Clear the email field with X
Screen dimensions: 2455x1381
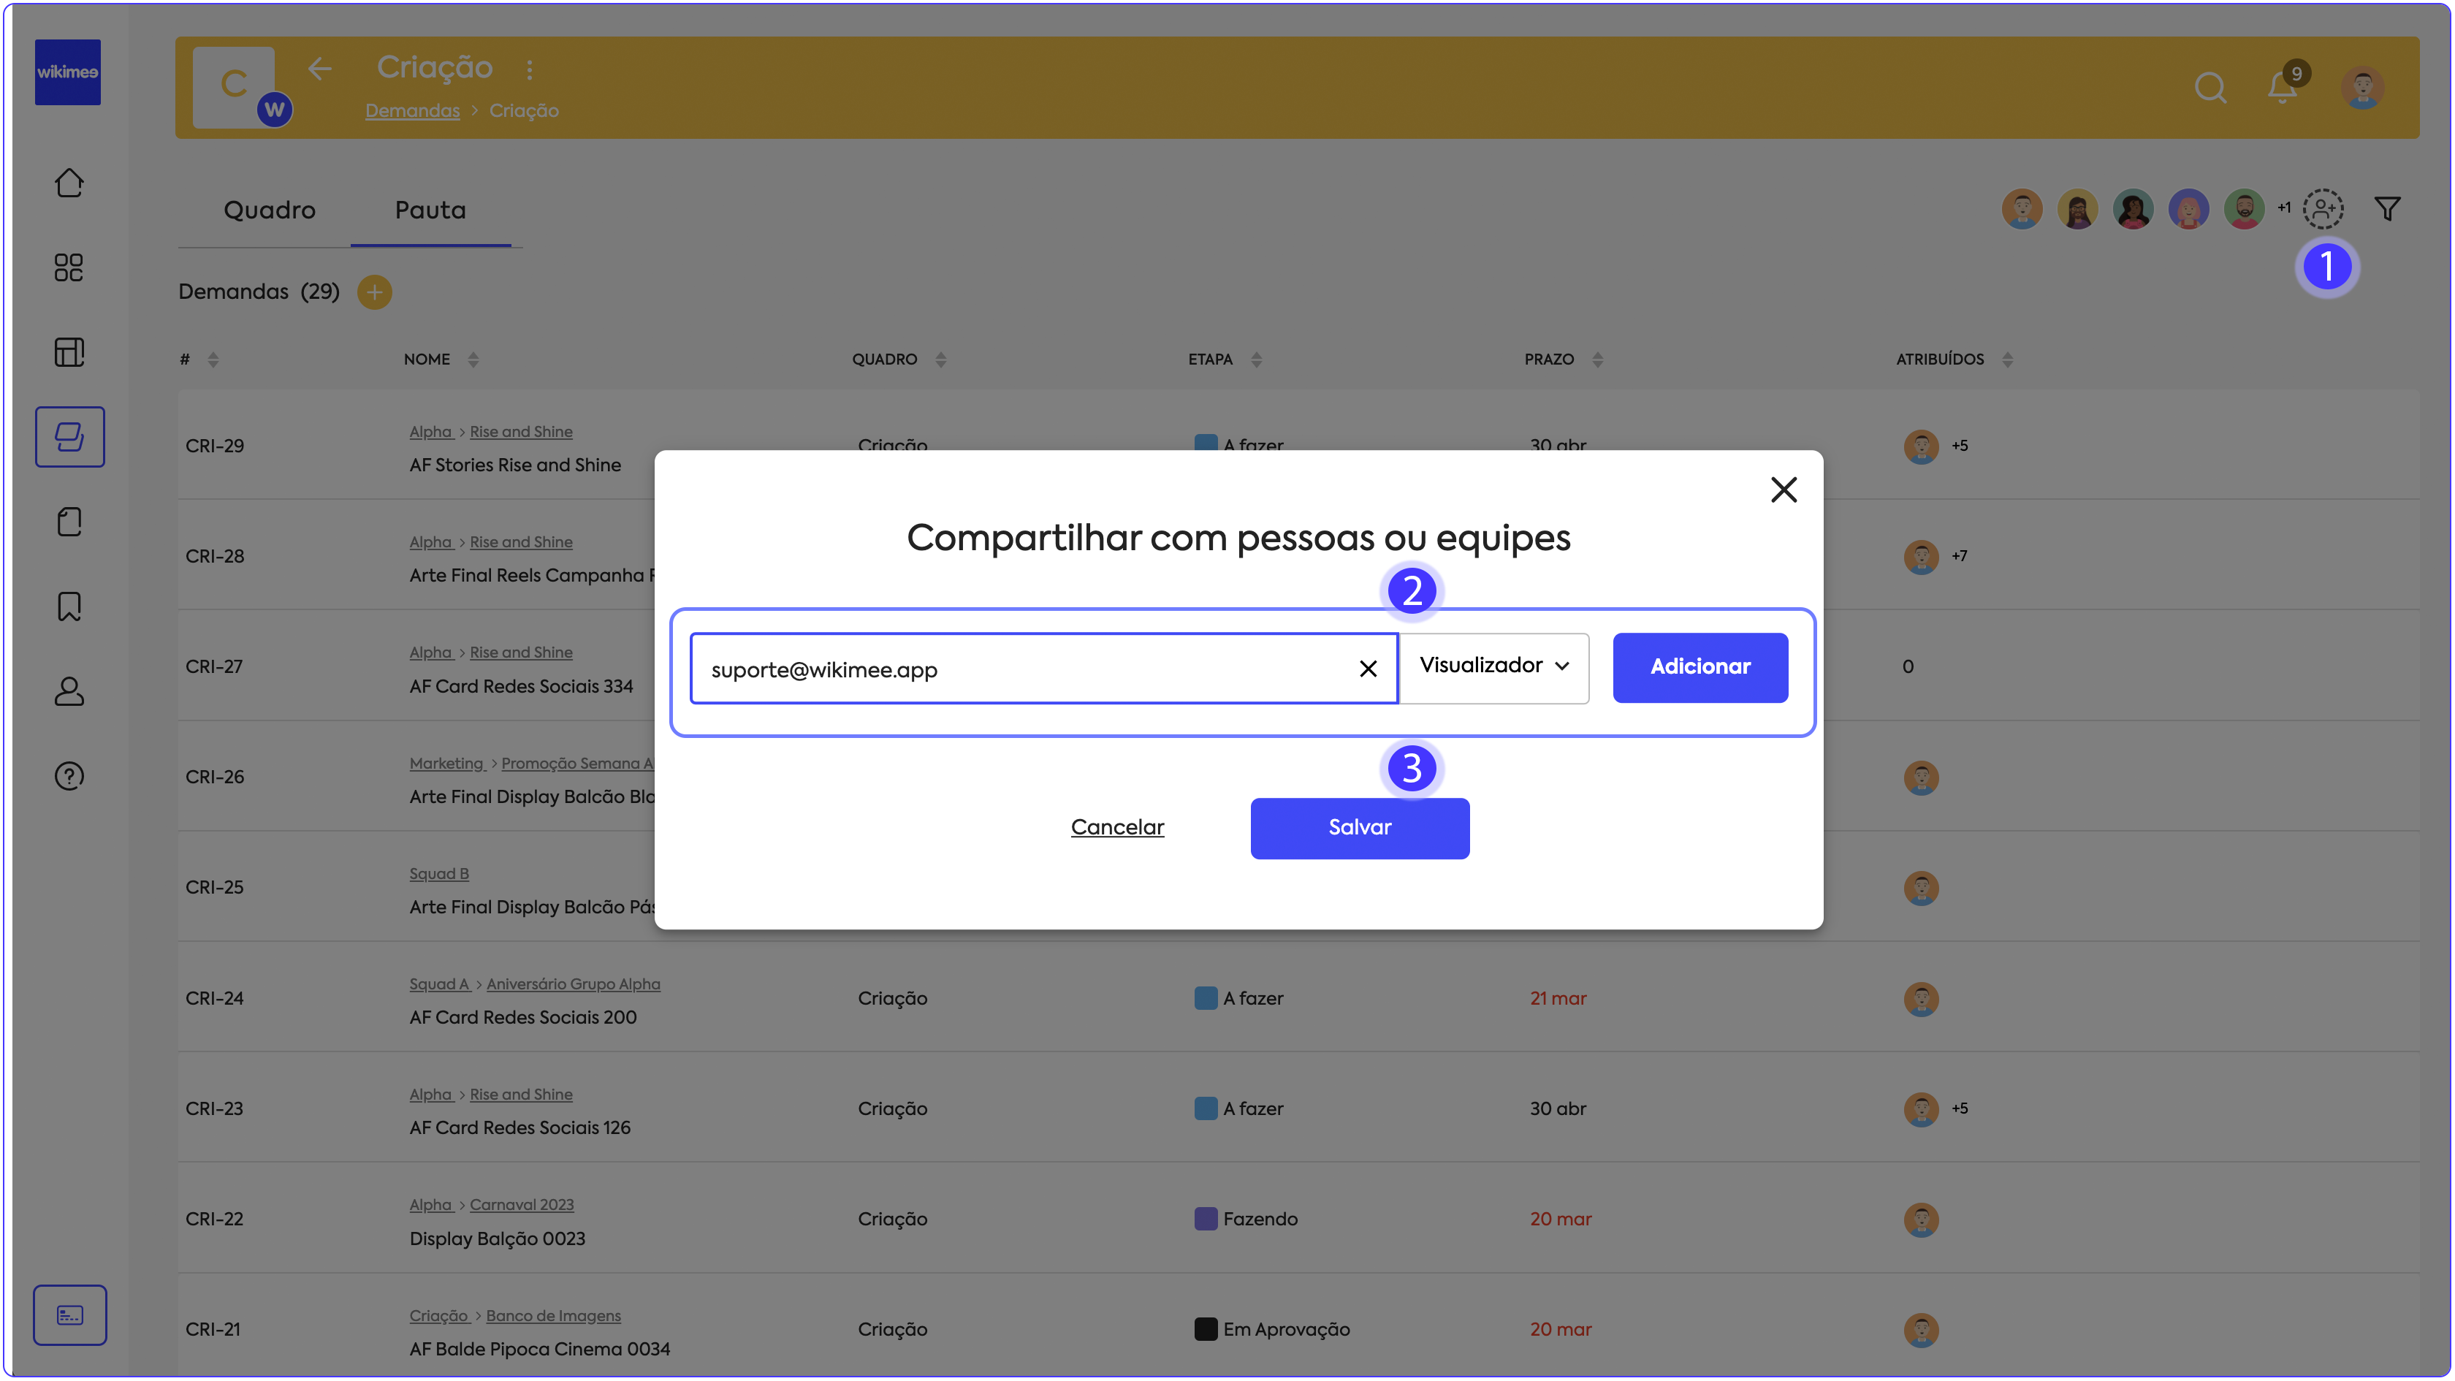pyautogui.click(x=1368, y=669)
